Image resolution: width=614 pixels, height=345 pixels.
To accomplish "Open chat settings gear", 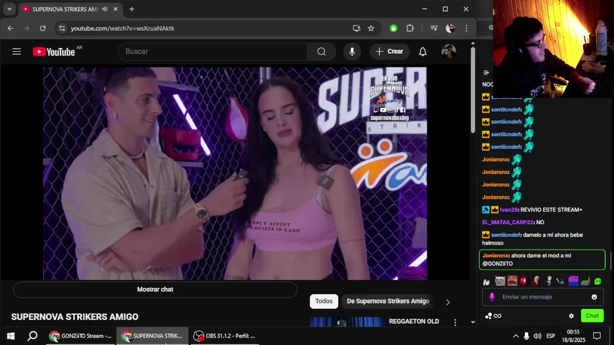I will tap(571, 316).
